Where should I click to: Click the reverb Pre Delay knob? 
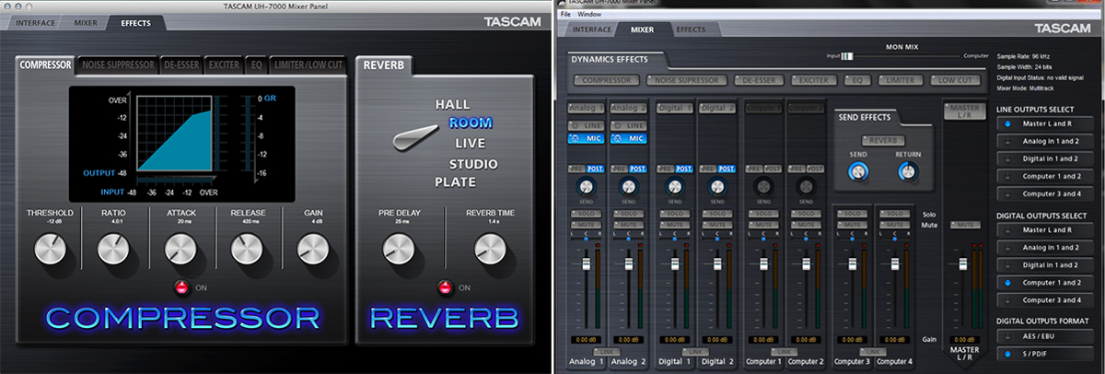tap(399, 248)
